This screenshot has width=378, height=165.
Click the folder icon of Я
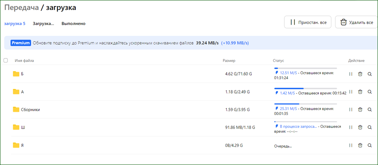pos(16,145)
